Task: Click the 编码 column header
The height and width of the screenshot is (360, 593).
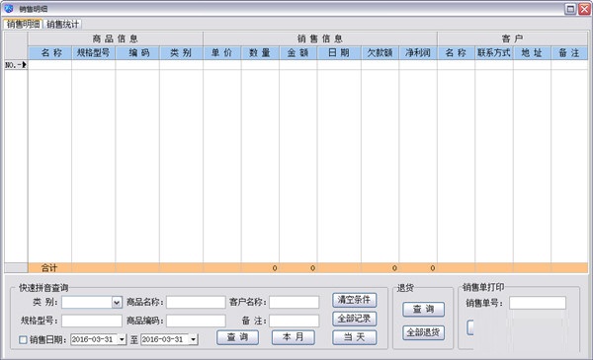Action: click(x=137, y=53)
